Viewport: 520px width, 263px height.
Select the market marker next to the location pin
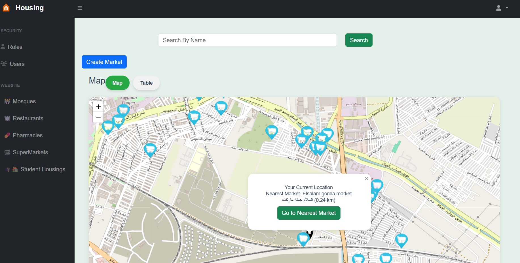pos(303,240)
